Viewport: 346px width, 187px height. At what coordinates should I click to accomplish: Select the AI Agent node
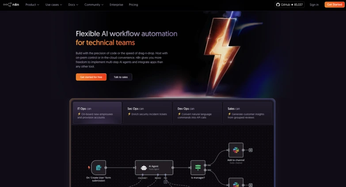(154, 168)
